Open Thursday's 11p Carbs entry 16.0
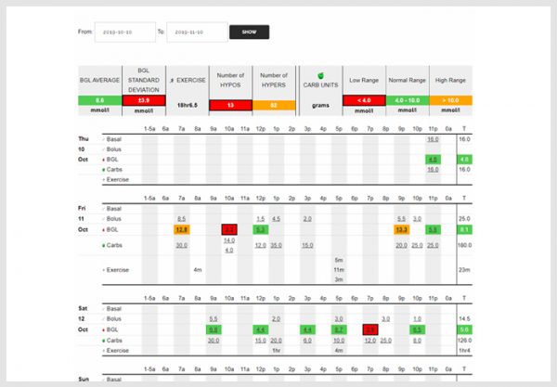The height and width of the screenshot is (387, 557). (x=433, y=169)
